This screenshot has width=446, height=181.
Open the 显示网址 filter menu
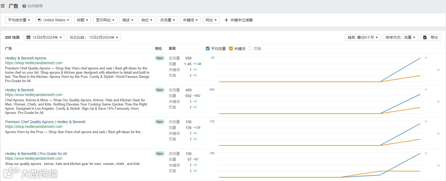point(105,20)
